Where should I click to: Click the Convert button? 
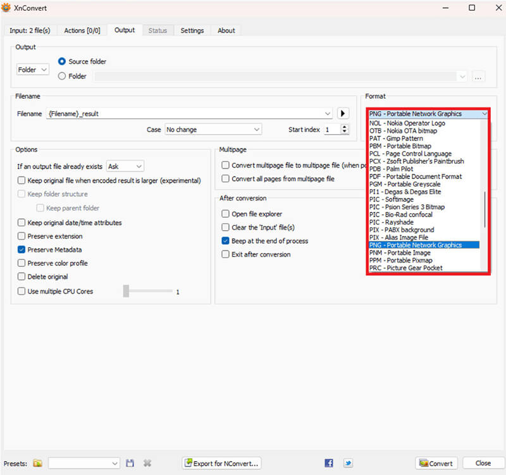[436, 463]
